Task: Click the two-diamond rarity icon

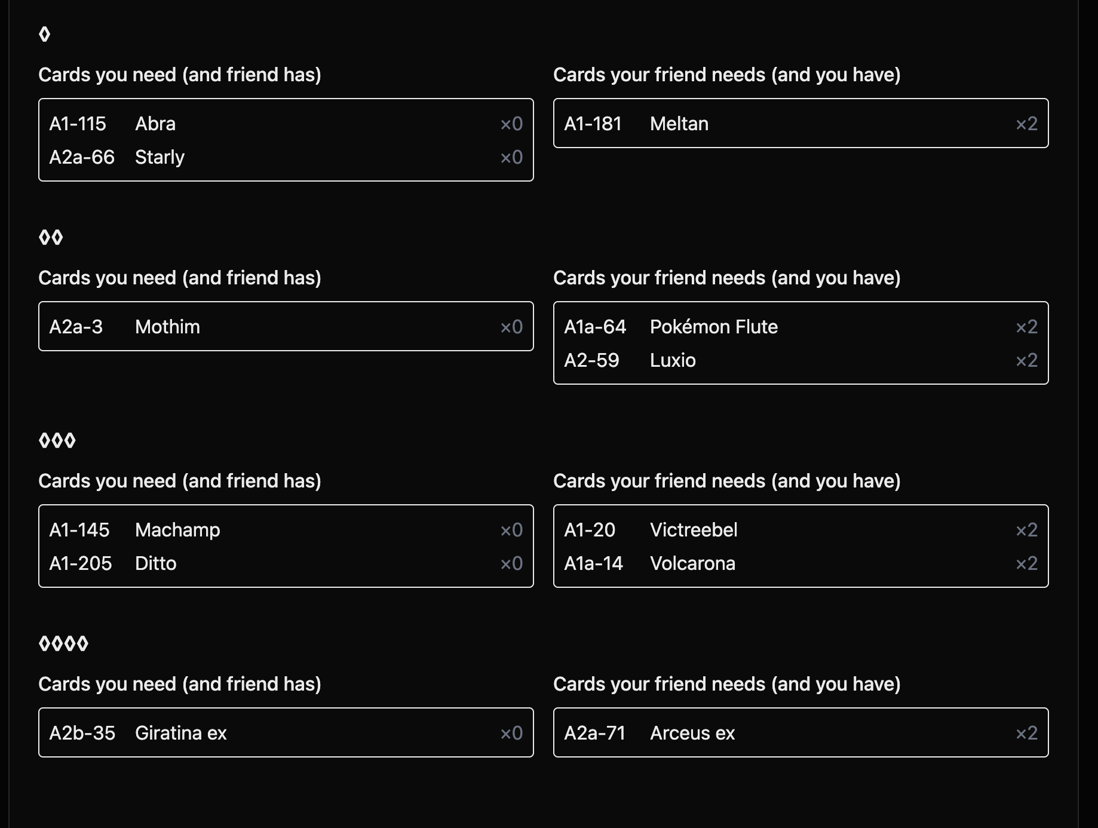Action: [x=51, y=237]
